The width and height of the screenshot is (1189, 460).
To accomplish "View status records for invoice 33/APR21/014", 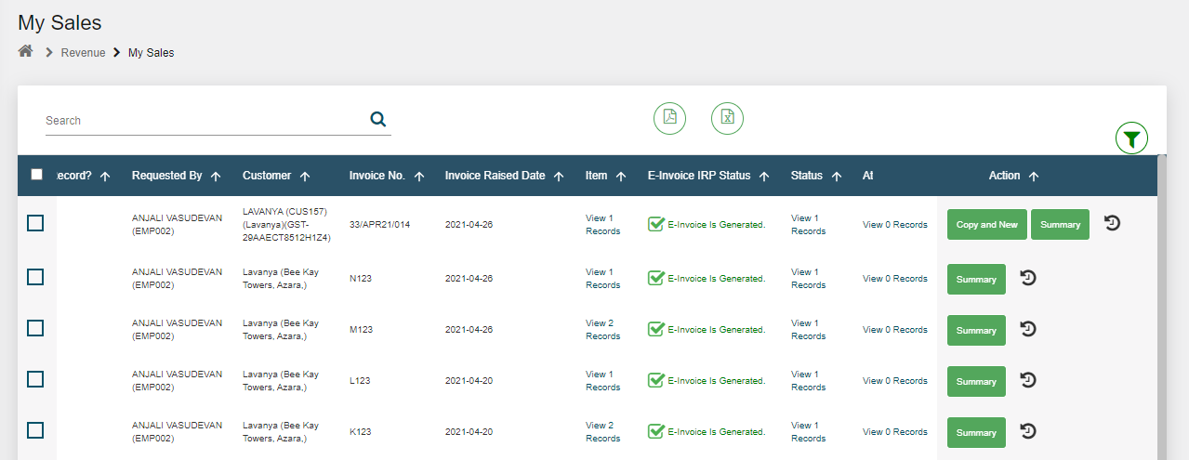I will [x=808, y=225].
